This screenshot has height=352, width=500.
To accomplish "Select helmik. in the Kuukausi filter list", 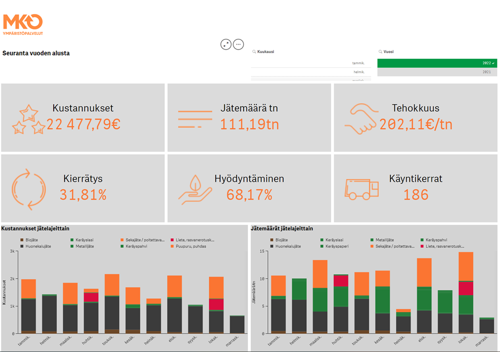I will tap(311, 72).
